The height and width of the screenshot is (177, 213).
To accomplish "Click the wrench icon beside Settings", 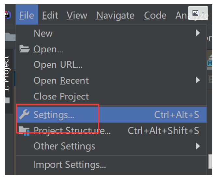I will pos(24,114).
